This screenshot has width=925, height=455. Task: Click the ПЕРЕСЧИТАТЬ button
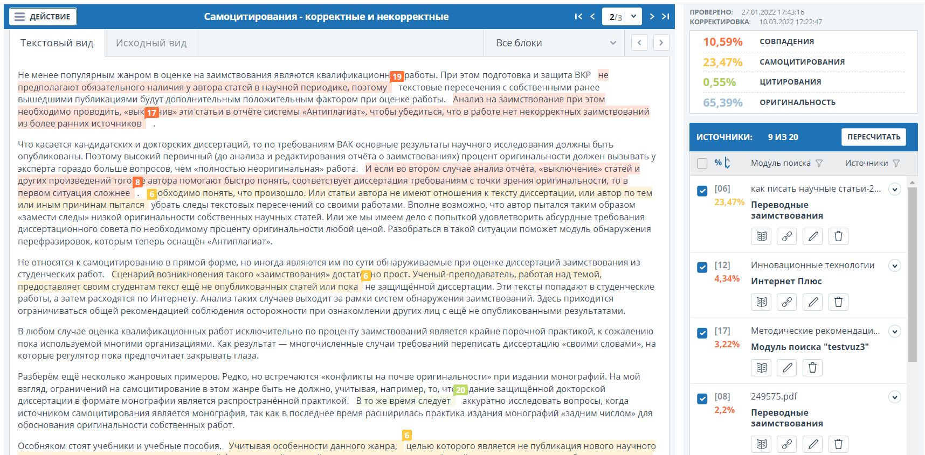coord(874,137)
